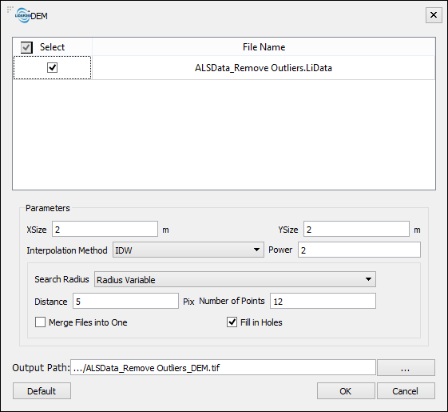
Task: Click the LiDAR360 DEM logo icon
Action: [x=23, y=15]
